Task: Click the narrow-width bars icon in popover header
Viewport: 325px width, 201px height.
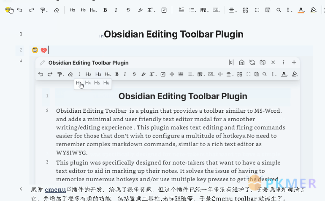Action: pyautogui.click(x=231, y=62)
